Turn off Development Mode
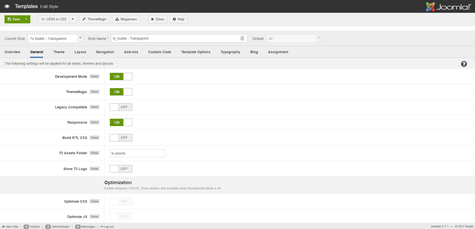Image resolution: width=475 pixels, height=229 pixels. click(x=128, y=77)
